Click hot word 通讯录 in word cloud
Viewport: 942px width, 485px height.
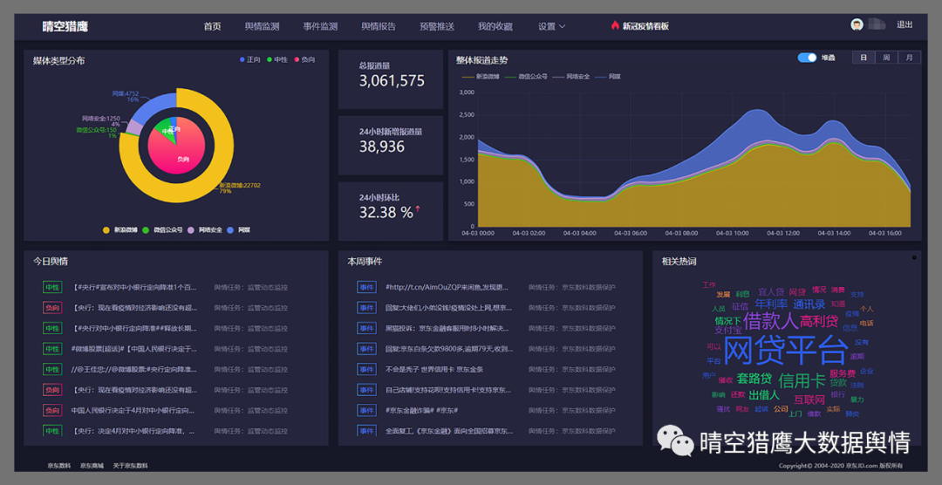click(x=809, y=304)
